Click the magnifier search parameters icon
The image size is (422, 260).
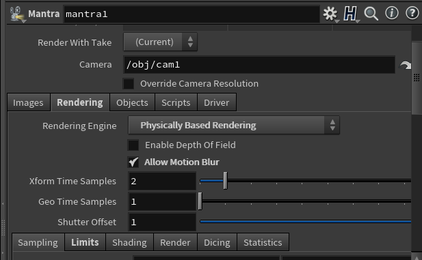371,14
